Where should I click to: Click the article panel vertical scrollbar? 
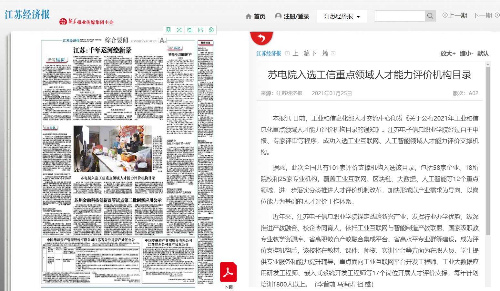[x=488, y=151]
